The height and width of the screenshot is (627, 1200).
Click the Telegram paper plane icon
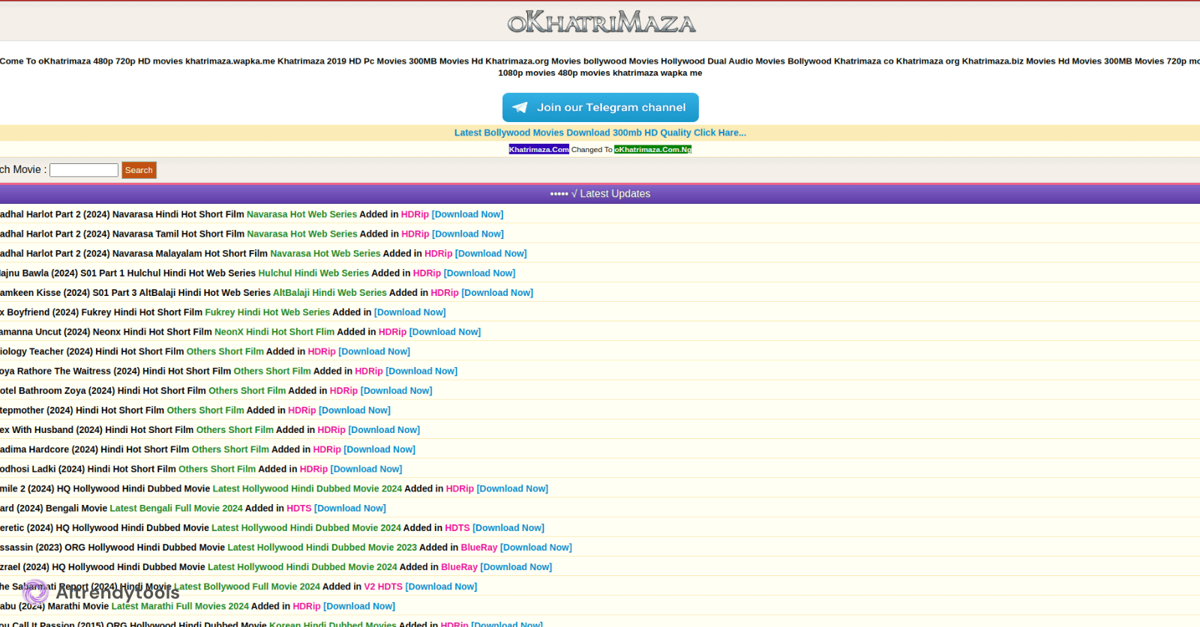[520, 108]
